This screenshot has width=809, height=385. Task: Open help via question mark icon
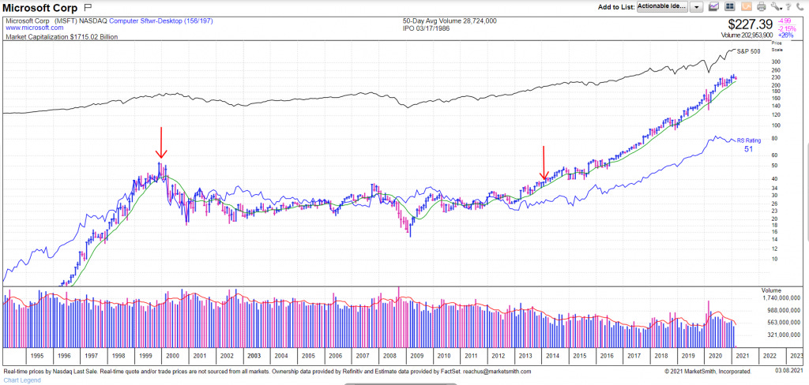click(x=788, y=6)
